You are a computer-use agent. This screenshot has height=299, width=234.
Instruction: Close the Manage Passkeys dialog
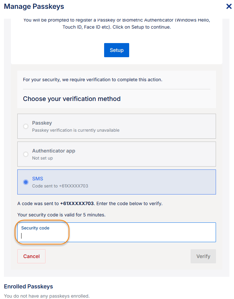point(229,6)
